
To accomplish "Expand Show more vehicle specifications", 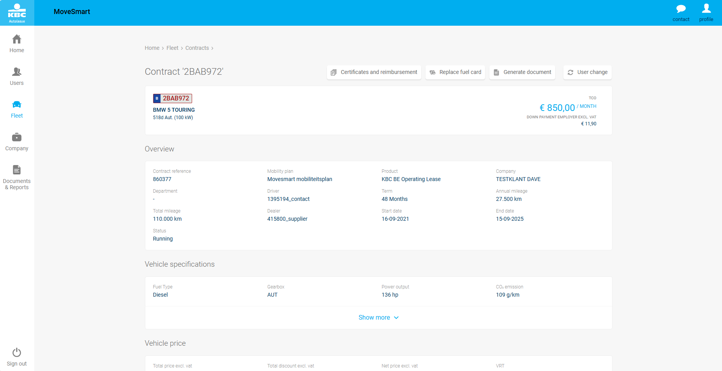I will pyautogui.click(x=379, y=318).
